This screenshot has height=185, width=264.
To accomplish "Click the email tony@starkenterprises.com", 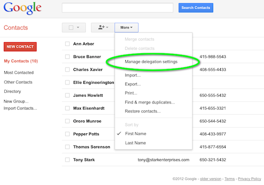I will click(163, 160).
